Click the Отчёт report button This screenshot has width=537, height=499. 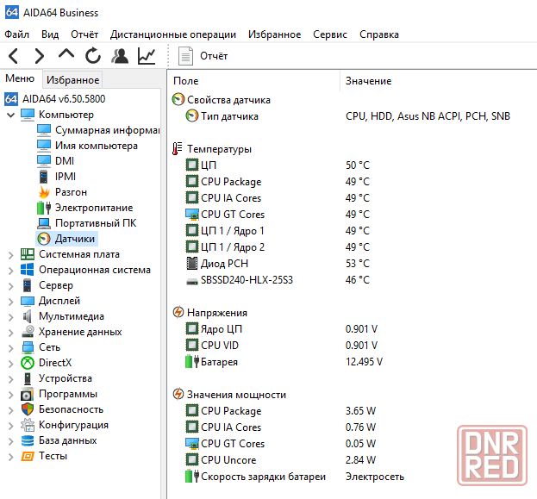(203, 56)
